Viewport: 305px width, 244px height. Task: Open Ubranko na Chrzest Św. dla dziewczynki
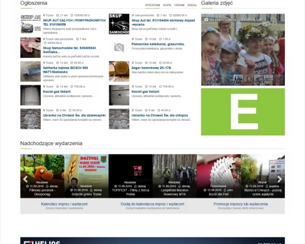click(x=74, y=115)
